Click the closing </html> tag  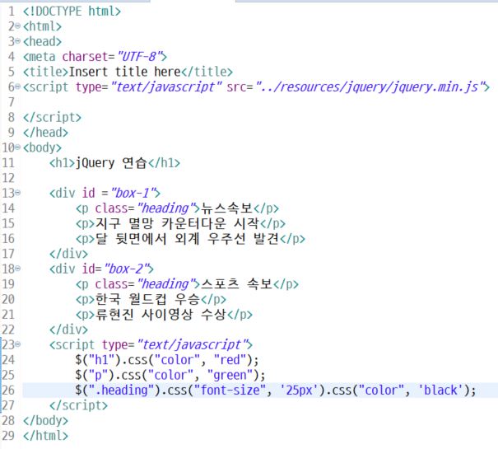click(45, 436)
